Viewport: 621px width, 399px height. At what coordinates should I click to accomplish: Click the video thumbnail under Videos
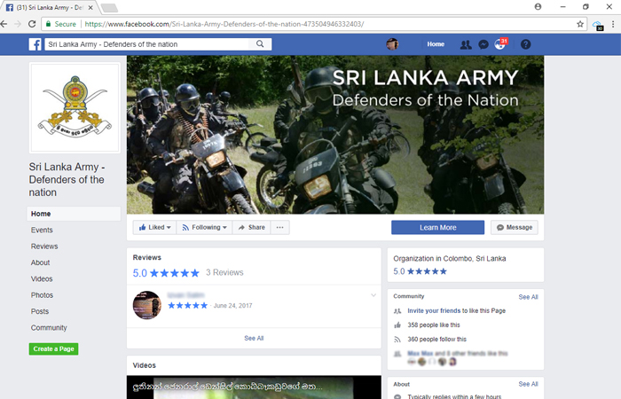(x=254, y=387)
